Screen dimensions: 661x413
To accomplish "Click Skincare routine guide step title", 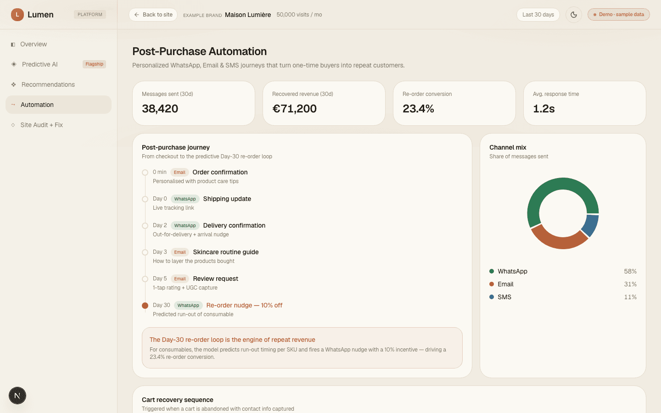I will pos(226,252).
